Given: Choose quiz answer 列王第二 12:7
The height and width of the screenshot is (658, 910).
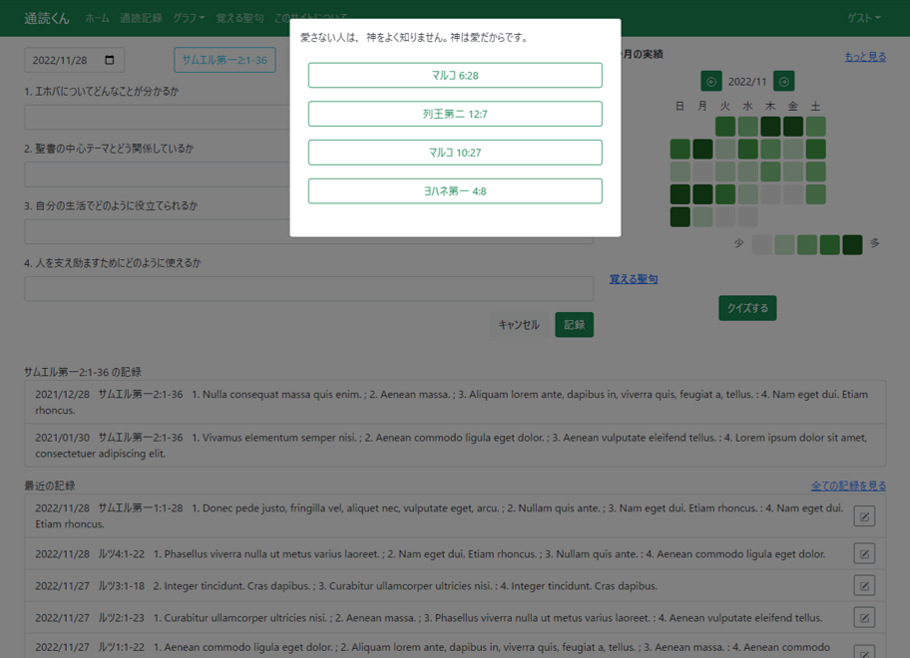Looking at the screenshot, I should tap(455, 115).
